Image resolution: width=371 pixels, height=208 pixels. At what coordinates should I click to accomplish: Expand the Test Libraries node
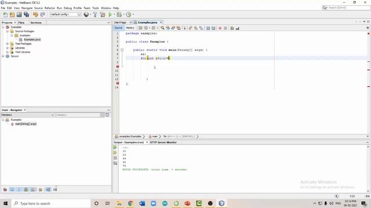[x=8, y=52]
